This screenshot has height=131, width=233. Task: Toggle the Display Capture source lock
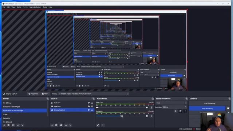(92, 110)
